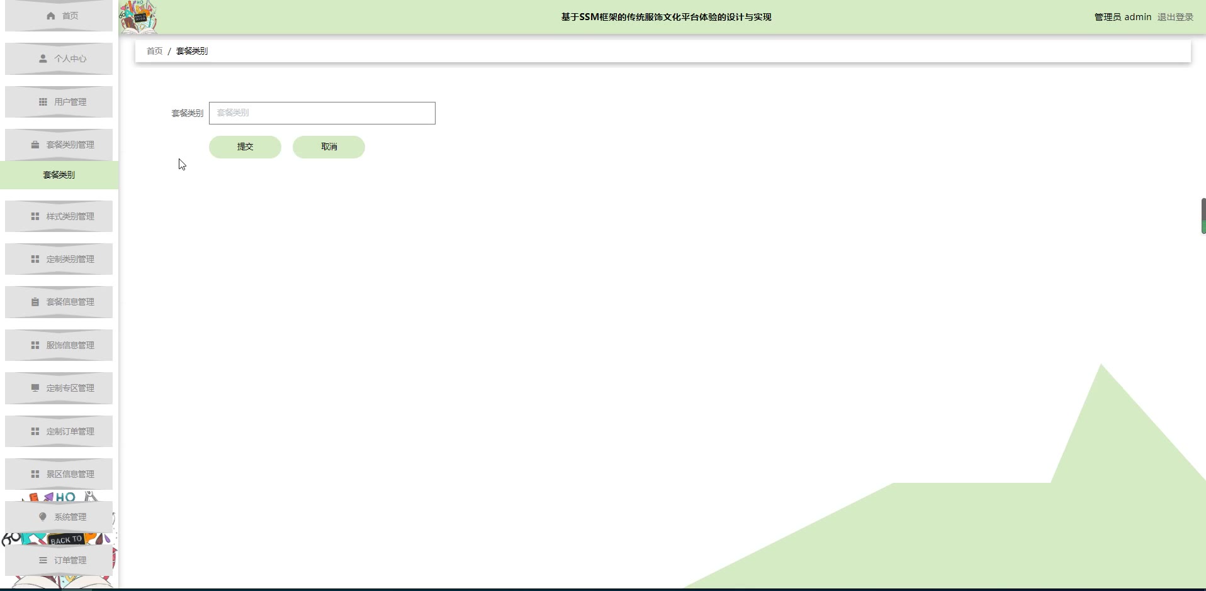Click the person icon for 个人中心
Image resolution: width=1206 pixels, height=591 pixels.
coord(43,58)
